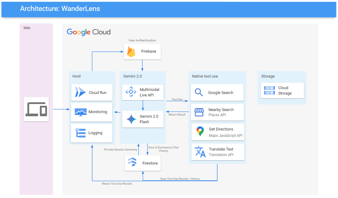Viewport: 338px width, 198px height.
Task: Click the Multimodal Live API icon
Action: (131, 92)
